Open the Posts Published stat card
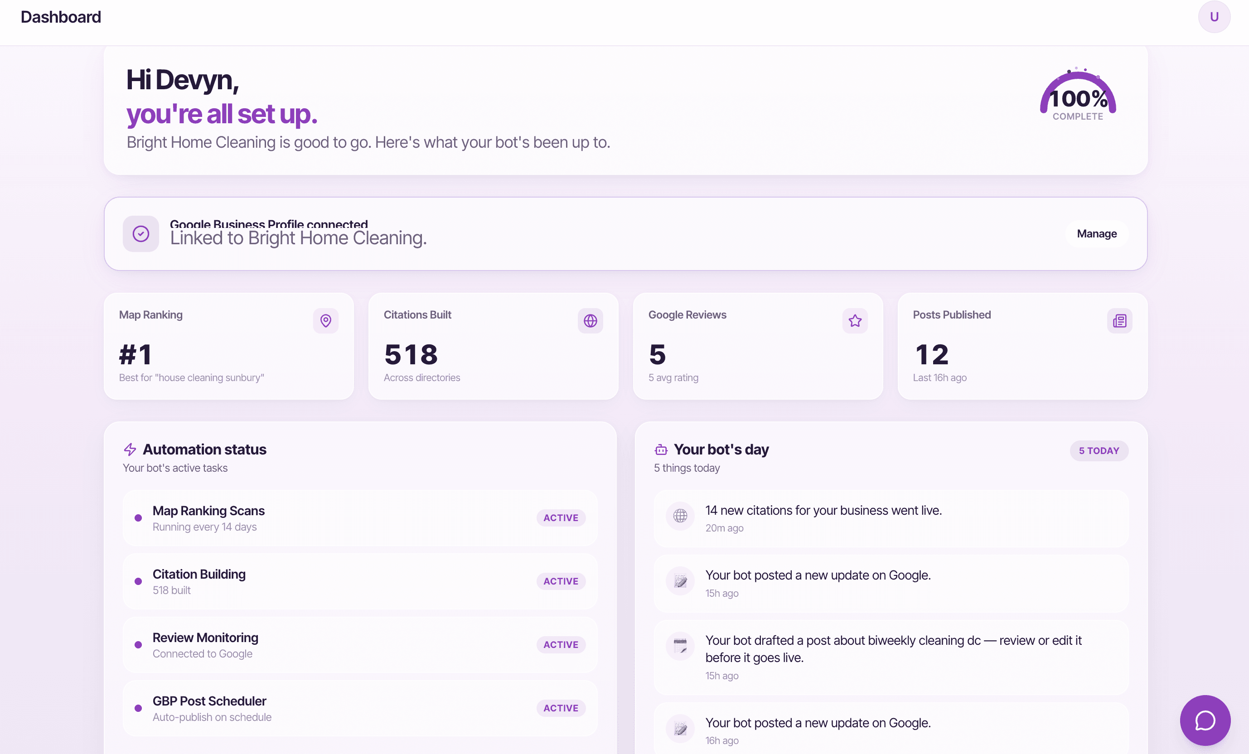1249x754 pixels. coord(1022,346)
